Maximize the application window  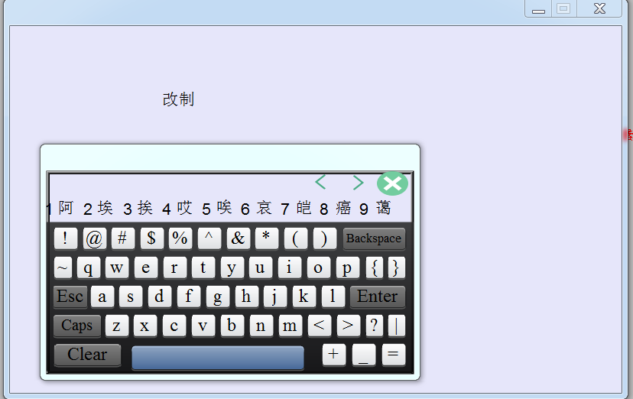click(563, 8)
